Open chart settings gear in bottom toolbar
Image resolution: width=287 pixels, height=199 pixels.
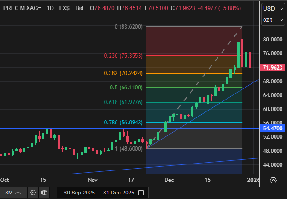[33, 192]
